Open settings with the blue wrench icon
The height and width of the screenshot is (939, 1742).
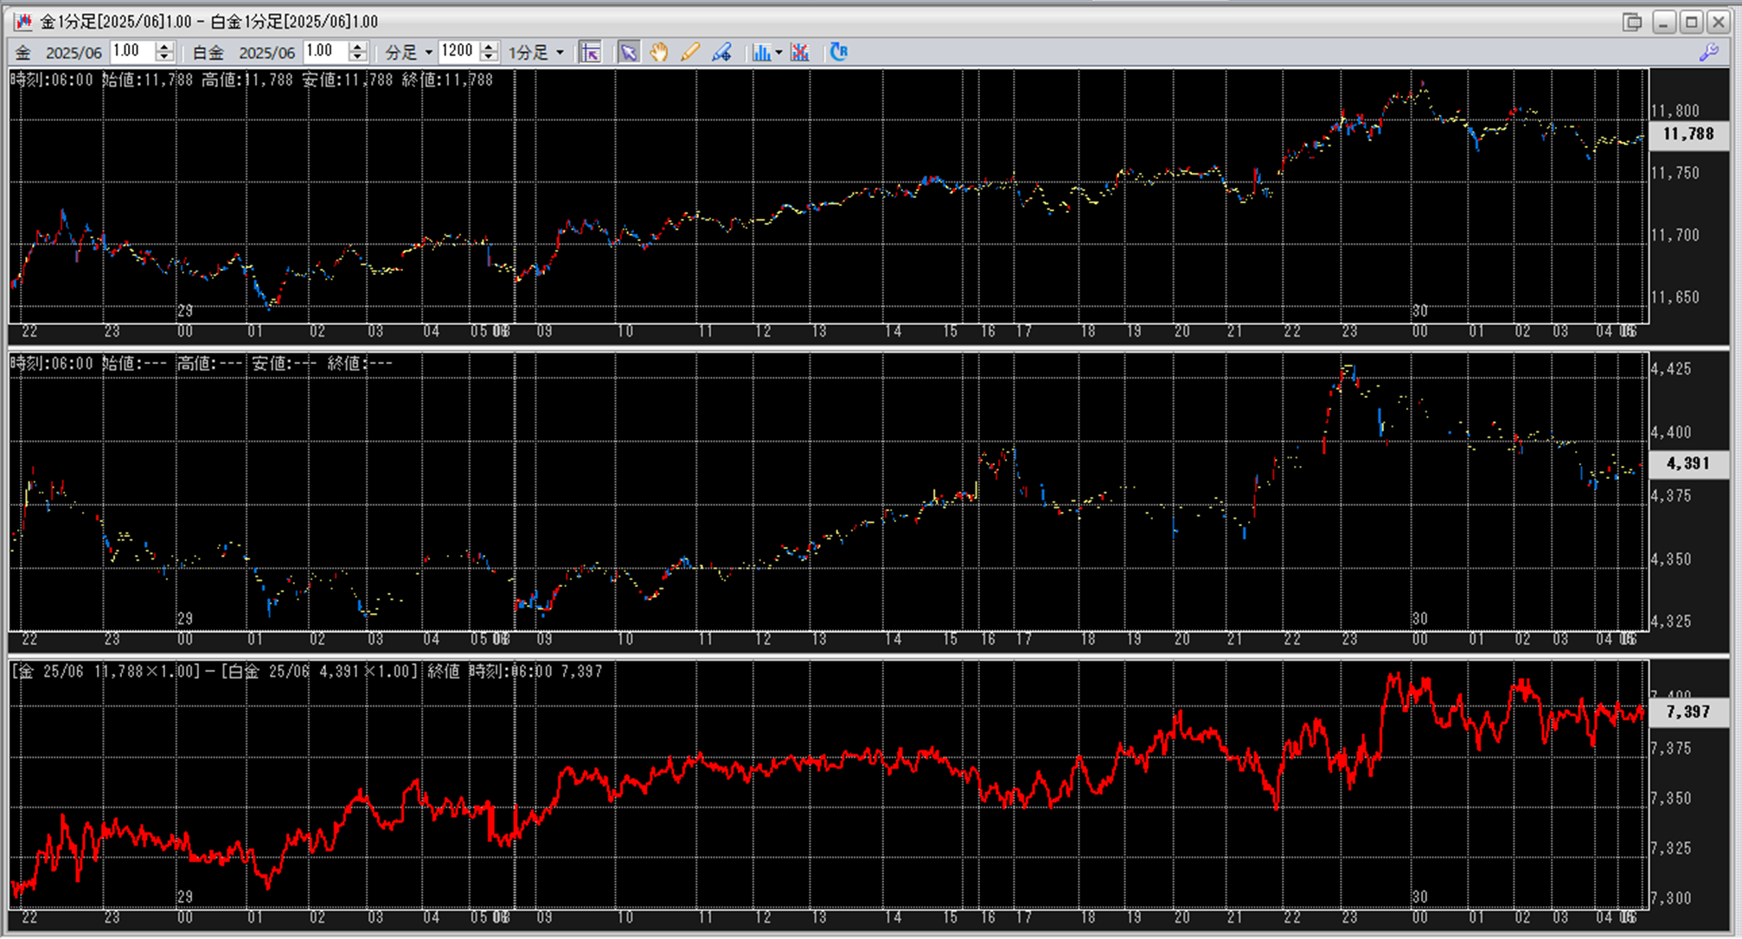point(1708,53)
